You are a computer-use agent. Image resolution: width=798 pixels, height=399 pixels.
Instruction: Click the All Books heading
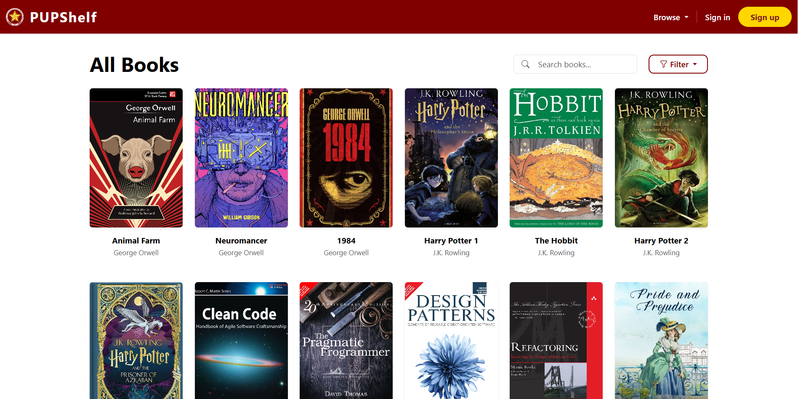tap(134, 65)
